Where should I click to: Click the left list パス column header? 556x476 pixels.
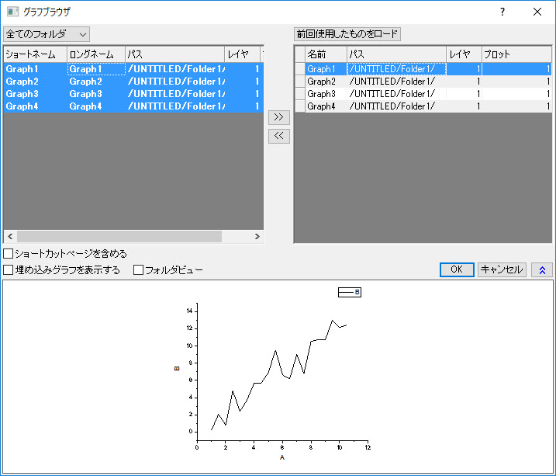pyautogui.click(x=174, y=54)
